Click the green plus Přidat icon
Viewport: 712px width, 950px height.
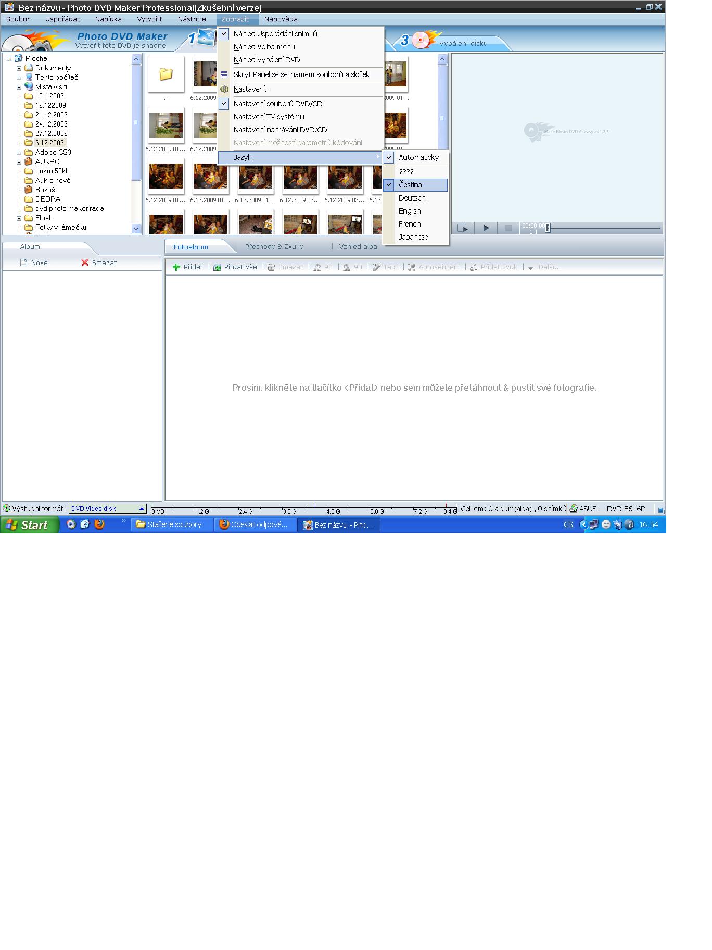click(x=176, y=267)
